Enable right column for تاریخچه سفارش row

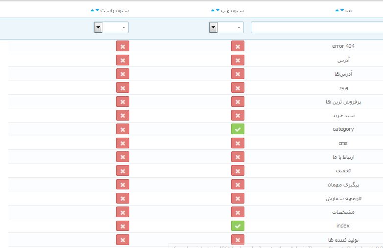(x=122, y=198)
